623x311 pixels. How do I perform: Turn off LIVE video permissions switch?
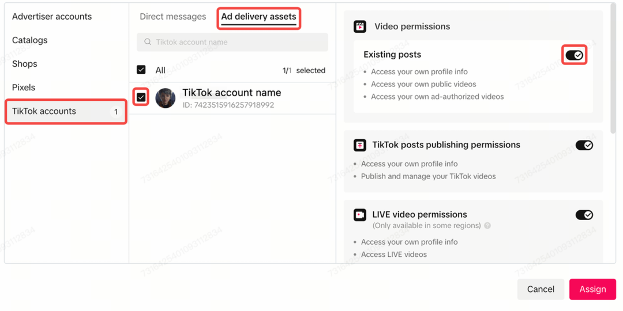click(x=584, y=215)
